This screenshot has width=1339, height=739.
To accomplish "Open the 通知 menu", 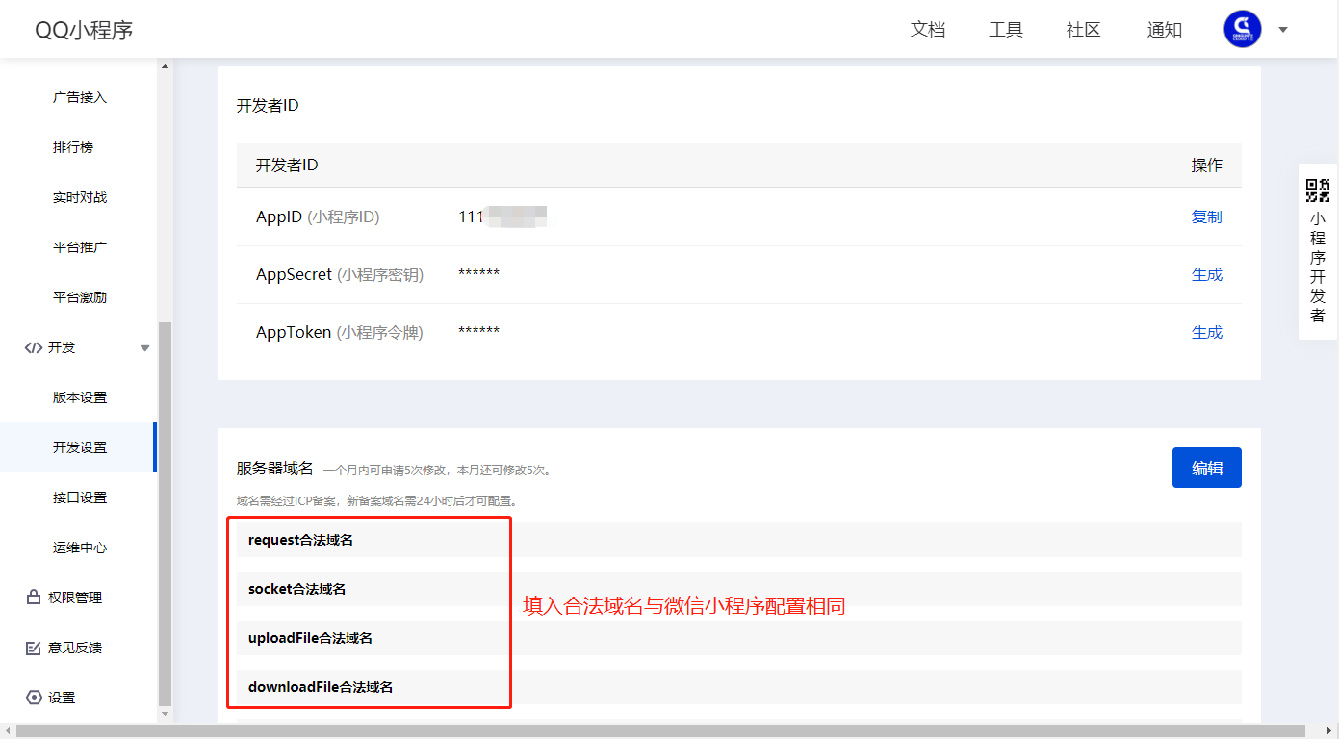I will click(x=1165, y=30).
